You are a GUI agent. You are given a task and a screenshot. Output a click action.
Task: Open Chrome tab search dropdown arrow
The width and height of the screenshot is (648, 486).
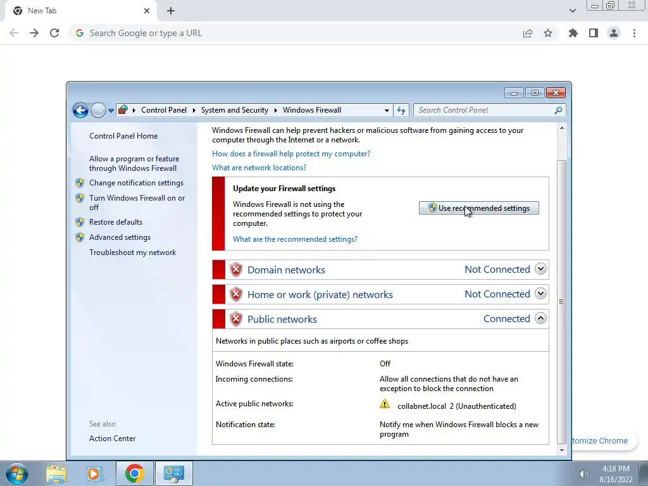pos(572,11)
